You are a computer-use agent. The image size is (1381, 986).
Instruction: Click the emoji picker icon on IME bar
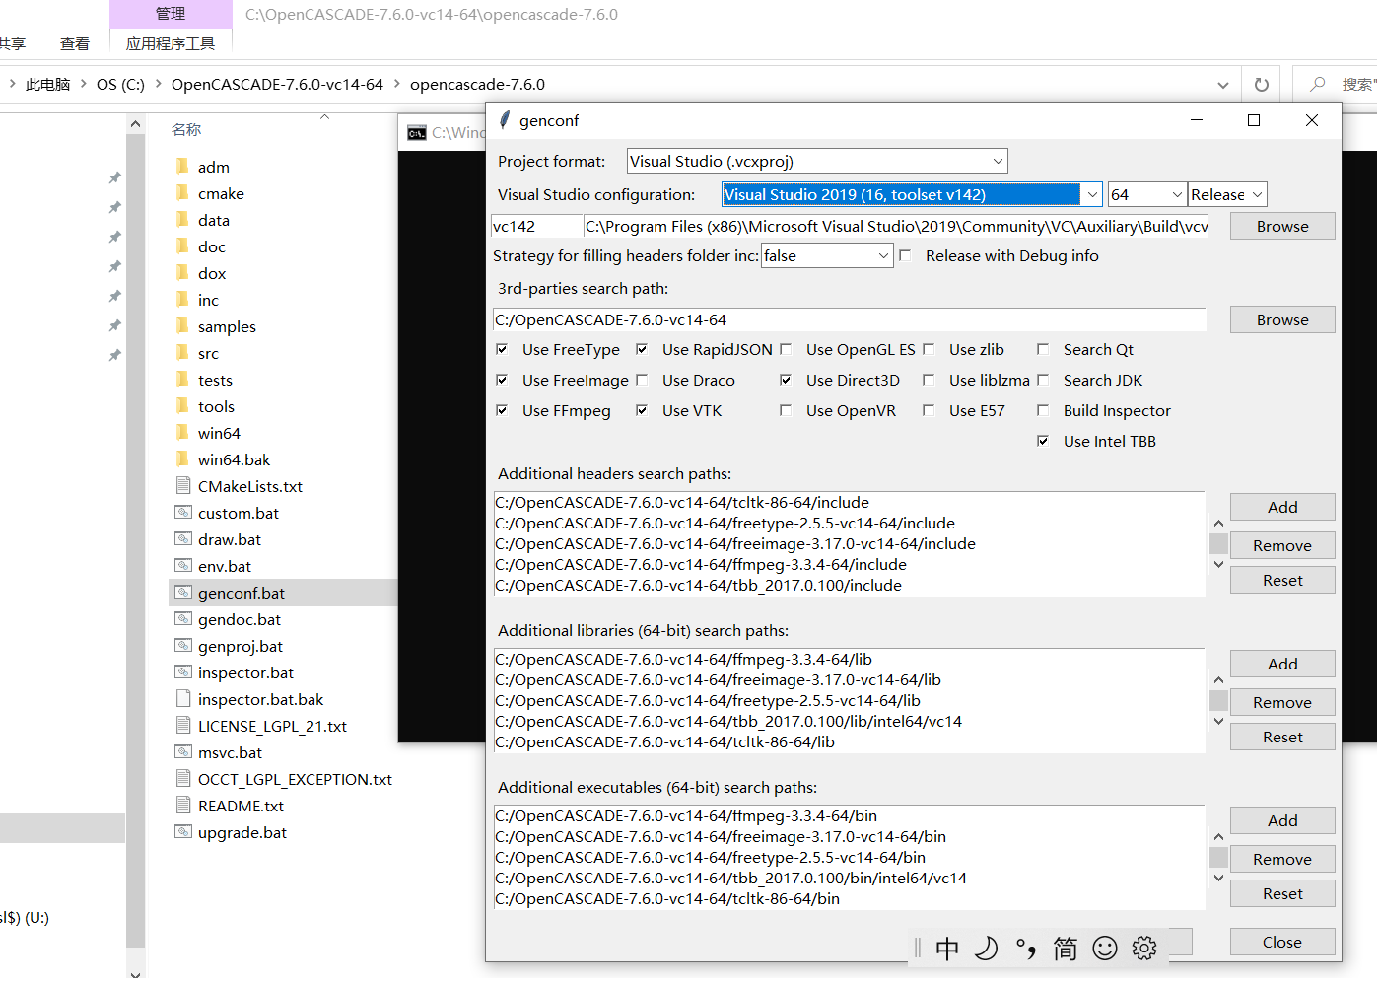tap(1105, 948)
